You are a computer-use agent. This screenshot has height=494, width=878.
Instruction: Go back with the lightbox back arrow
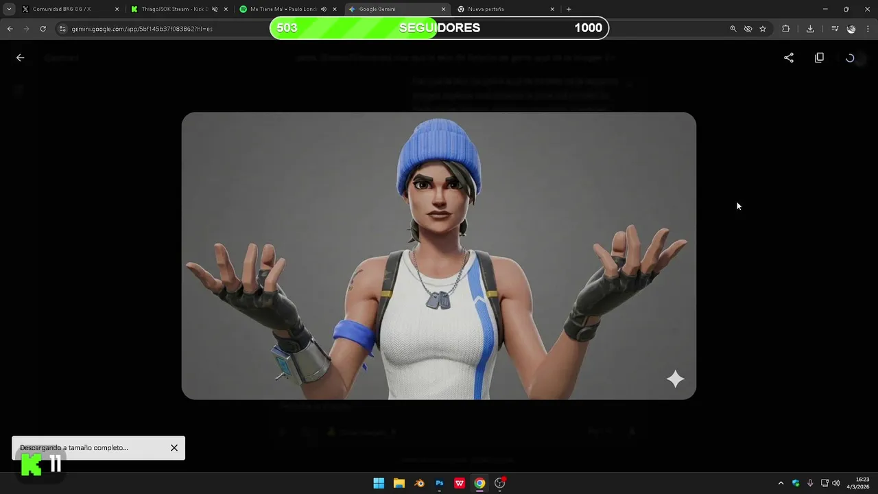pyautogui.click(x=20, y=58)
